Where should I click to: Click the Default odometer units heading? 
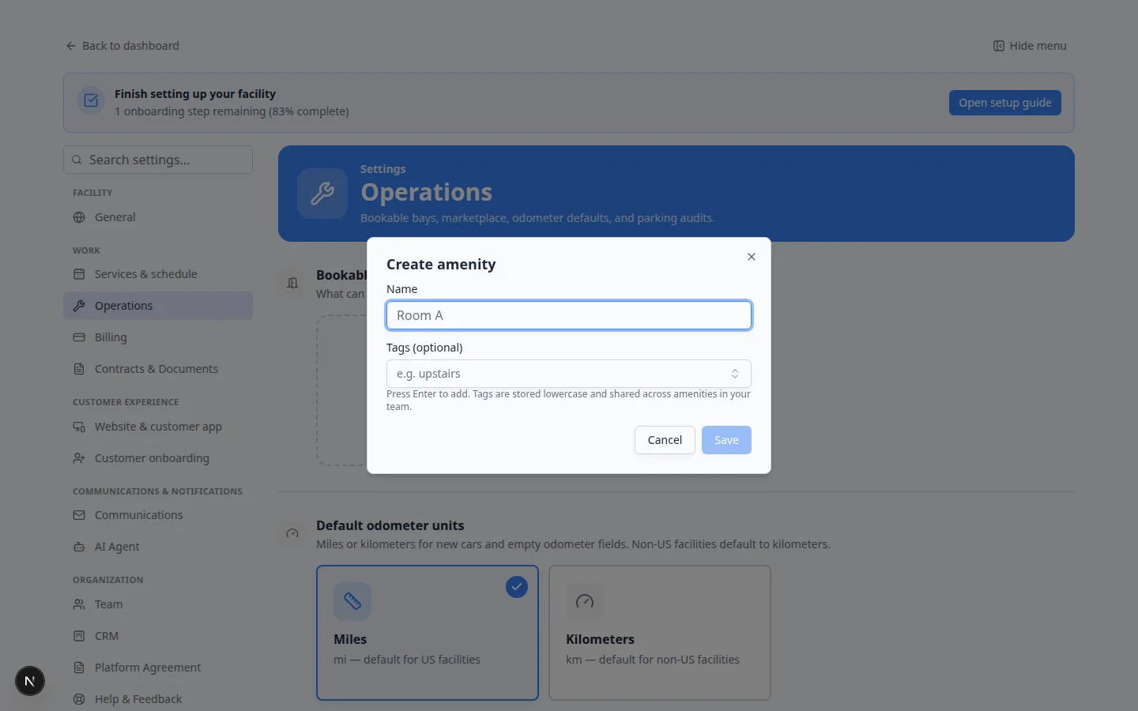tap(390, 525)
